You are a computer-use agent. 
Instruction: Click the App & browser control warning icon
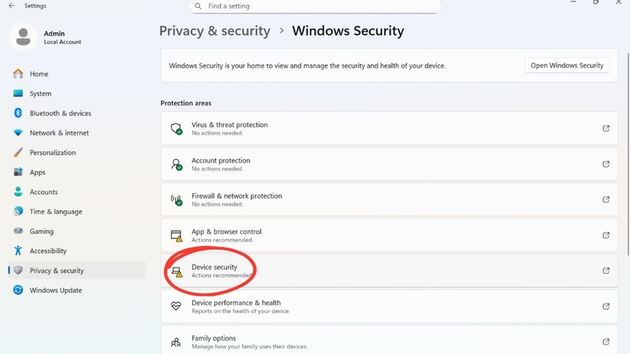click(176, 235)
